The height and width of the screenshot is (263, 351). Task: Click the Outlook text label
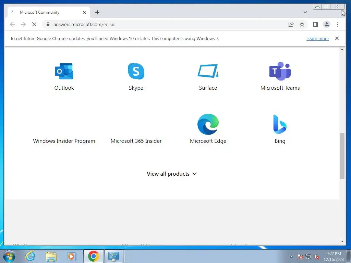[x=64, y=88]
